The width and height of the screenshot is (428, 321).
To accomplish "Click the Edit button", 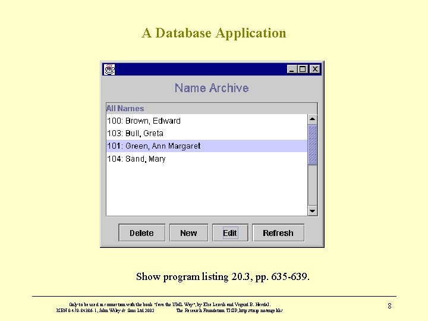I will click(230, 233).
